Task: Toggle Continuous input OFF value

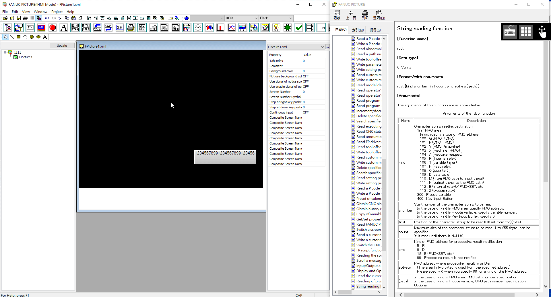Action: coord(313,112)
